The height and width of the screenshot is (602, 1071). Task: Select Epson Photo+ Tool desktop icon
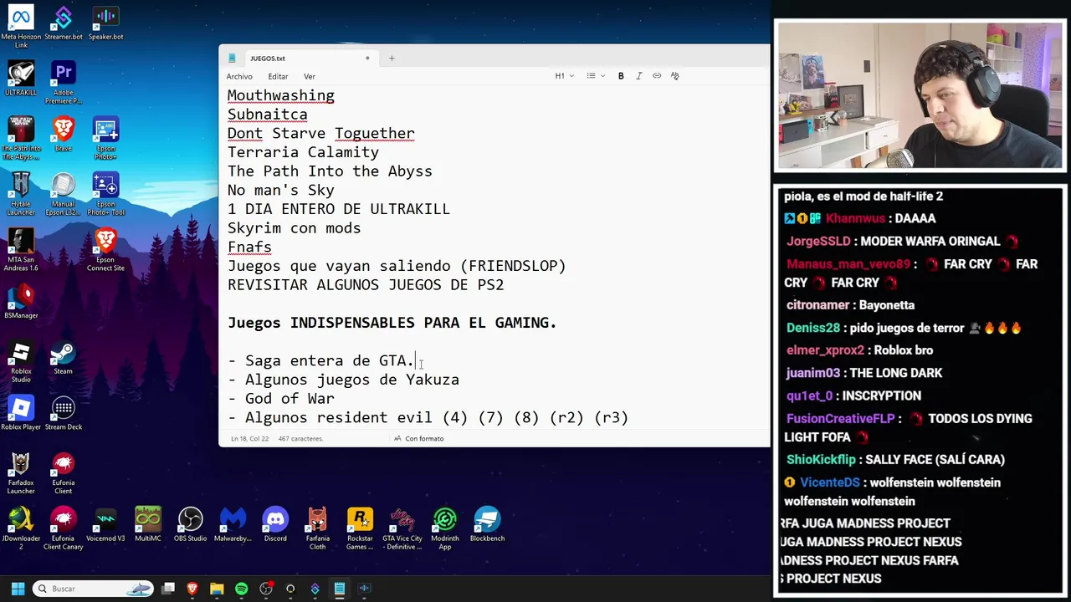coord(105,194)
